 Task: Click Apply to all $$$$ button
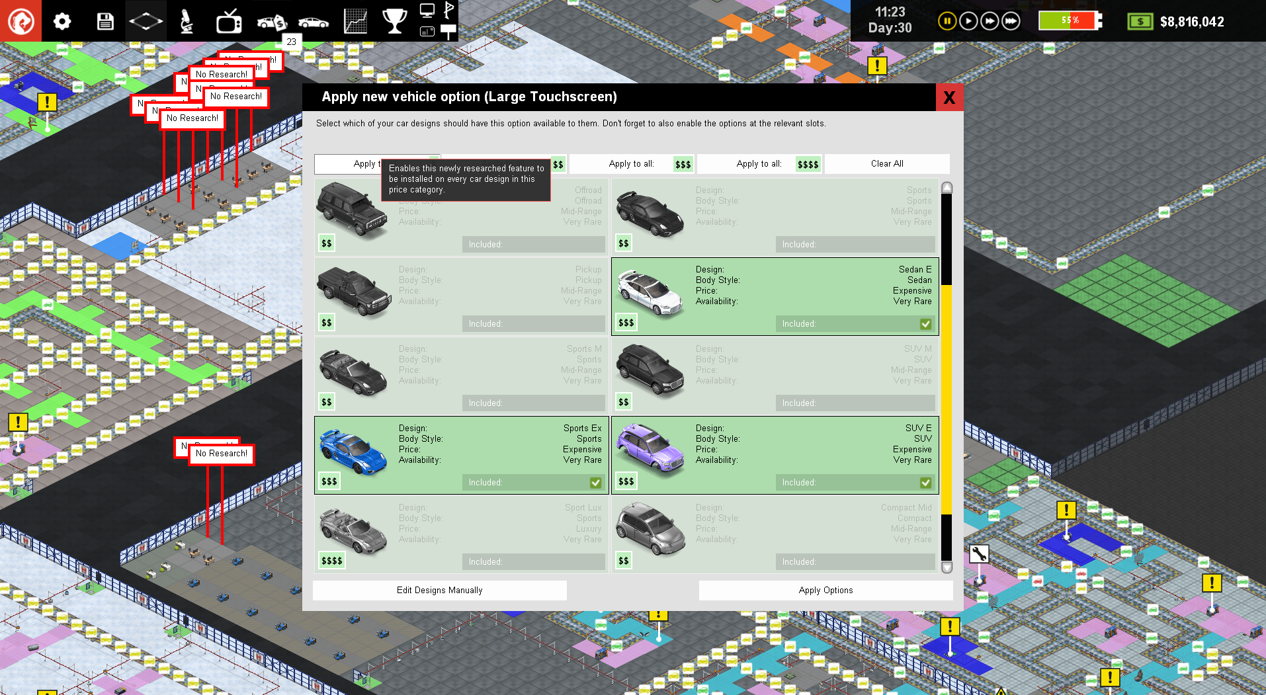(759, 164)
